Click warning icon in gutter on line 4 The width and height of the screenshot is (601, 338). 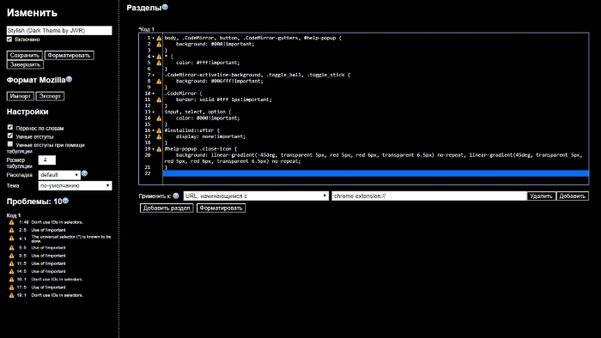pos(159,57)
